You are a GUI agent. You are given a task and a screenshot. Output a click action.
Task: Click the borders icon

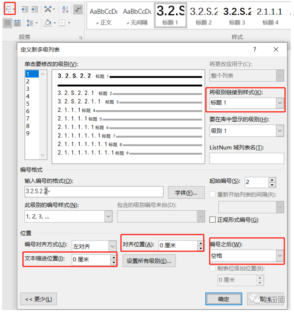62,23
